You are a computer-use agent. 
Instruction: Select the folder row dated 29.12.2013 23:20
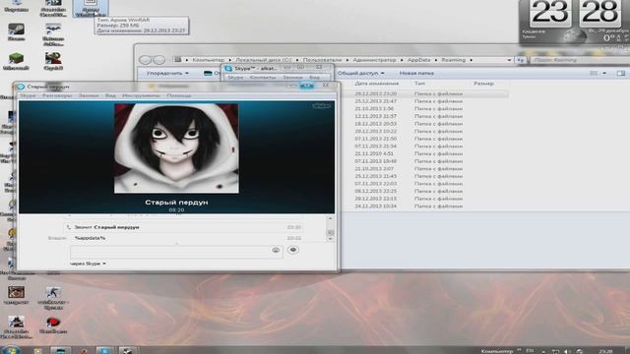[424, 93]
